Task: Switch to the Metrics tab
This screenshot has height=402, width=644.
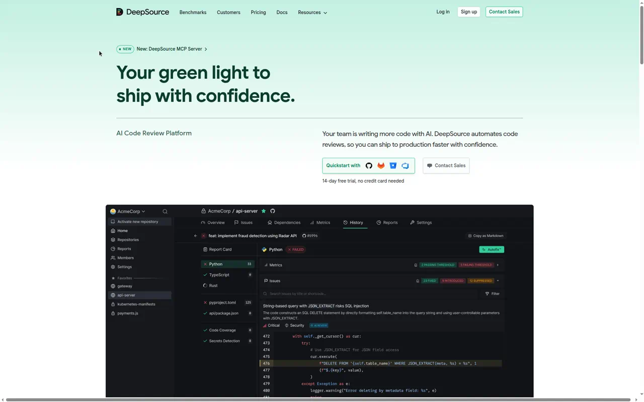Action: [x=320, y=223]
